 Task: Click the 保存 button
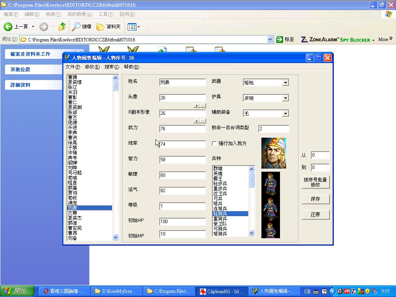pyautogui.click(x=316, y=199)
